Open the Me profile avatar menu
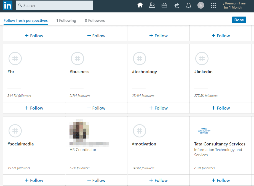Screen dimensions: 254x186 coord(201,5)
